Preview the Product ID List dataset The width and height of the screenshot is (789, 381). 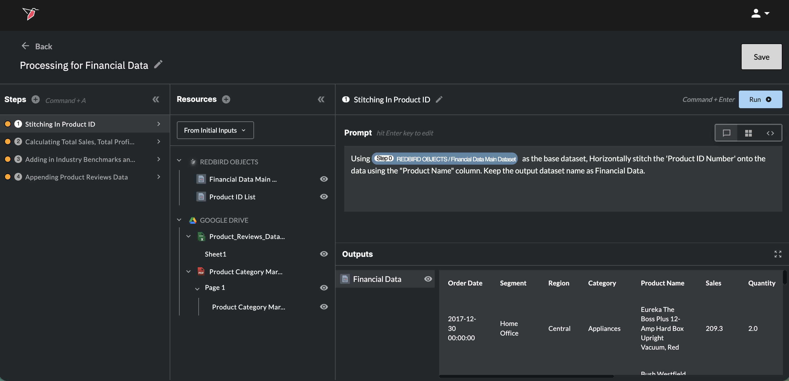[324, 197]
